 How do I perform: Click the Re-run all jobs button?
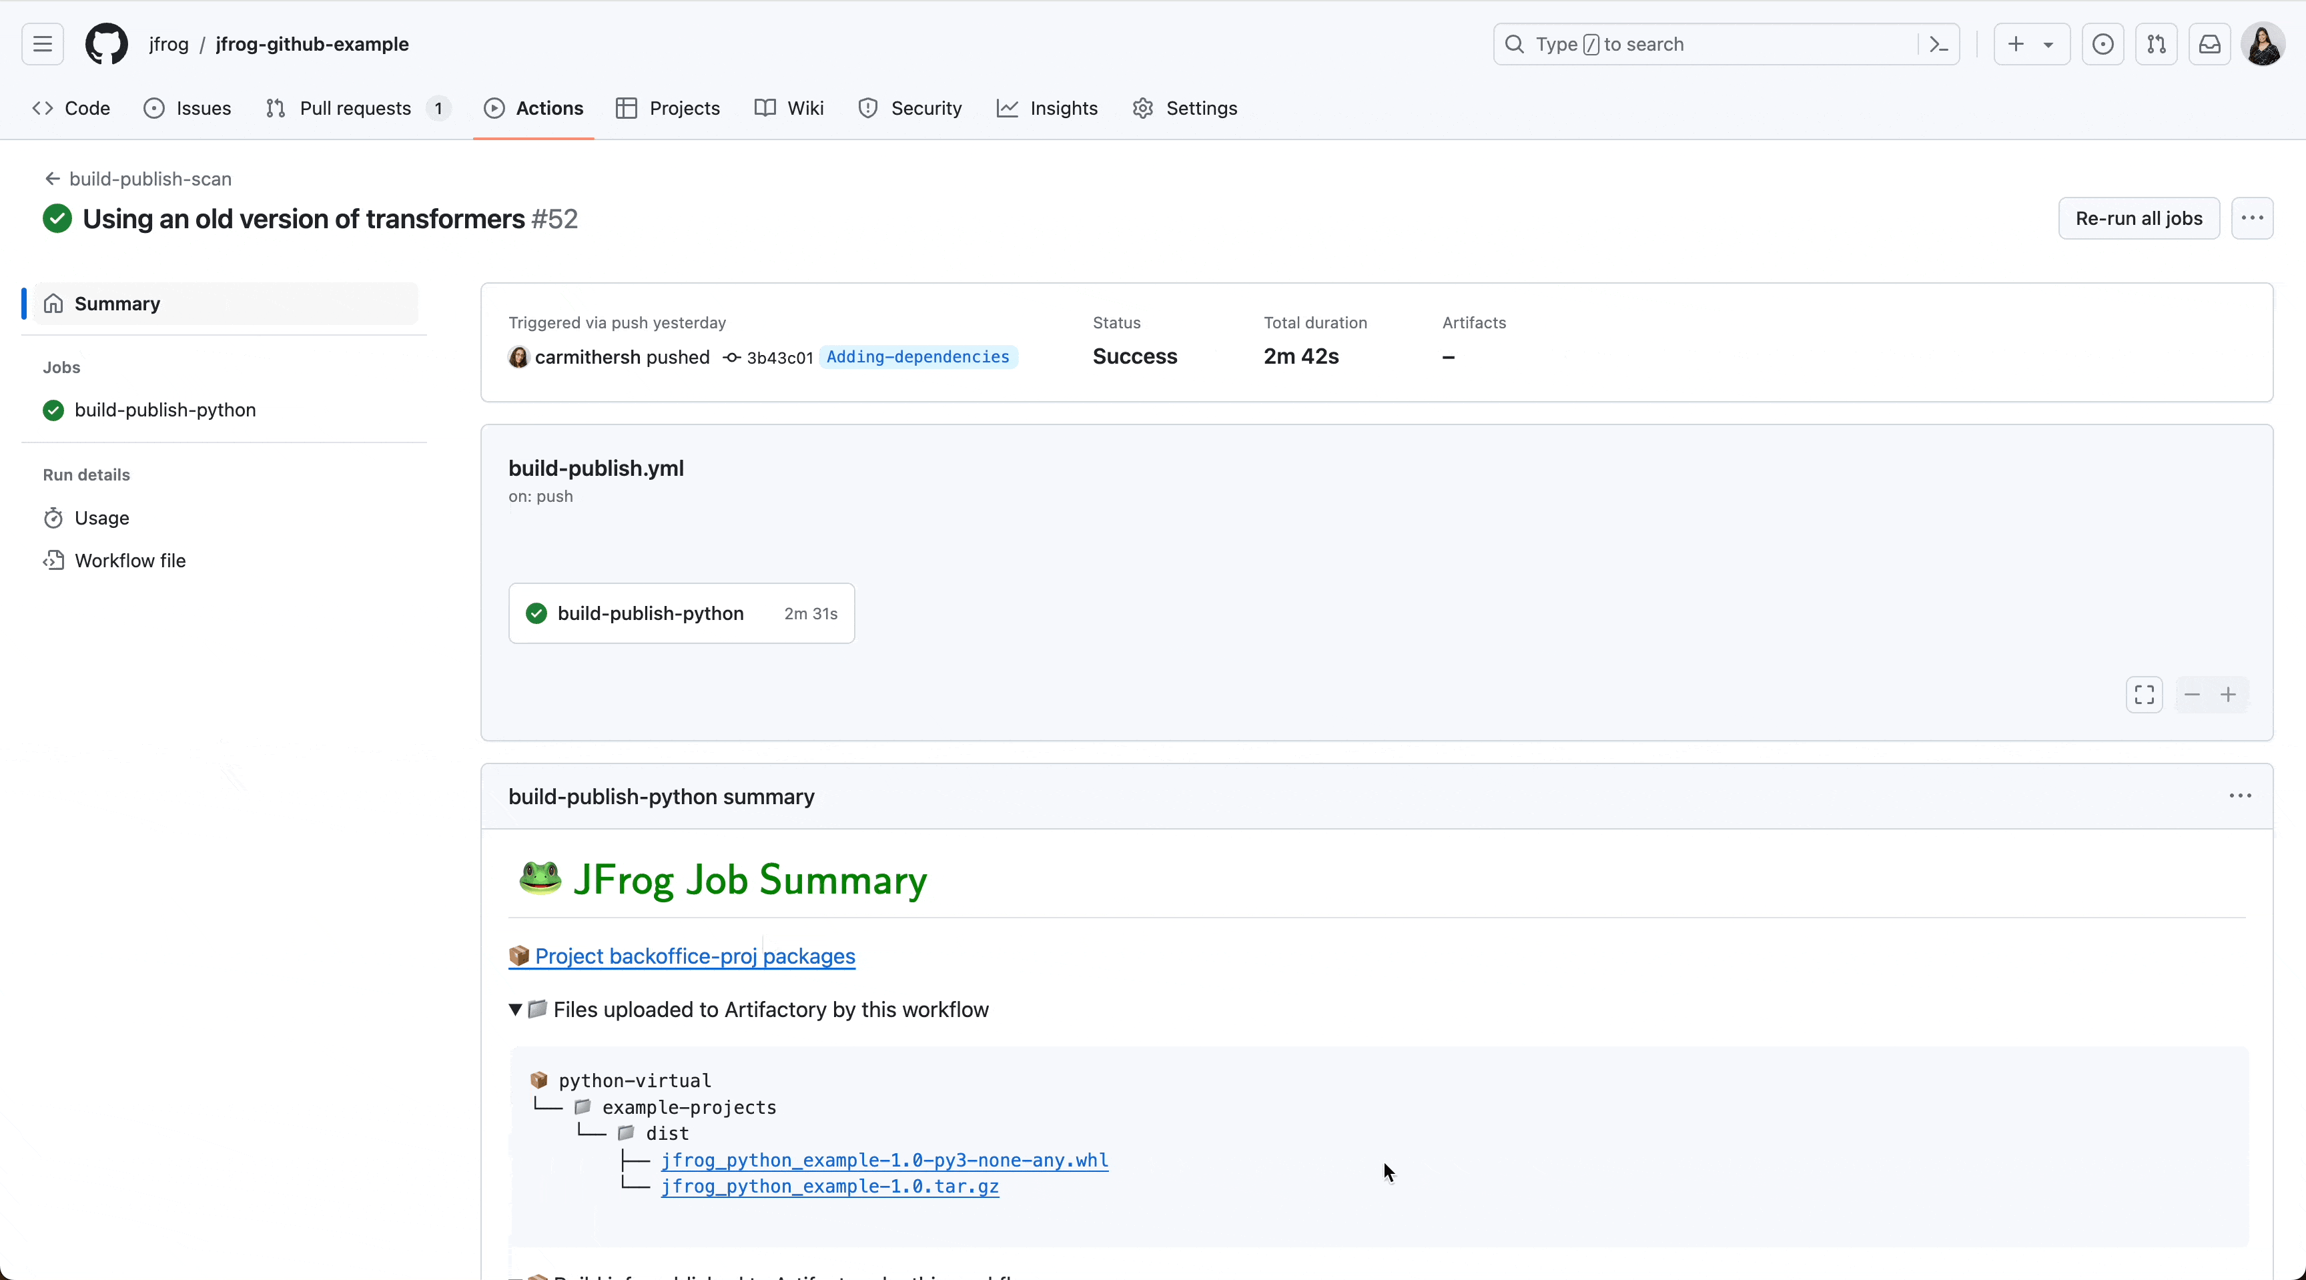(x=2139, y=218)
